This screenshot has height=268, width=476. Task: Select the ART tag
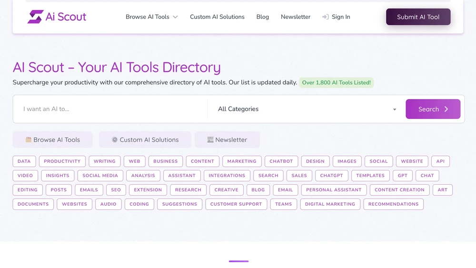[x=443, y=189]
